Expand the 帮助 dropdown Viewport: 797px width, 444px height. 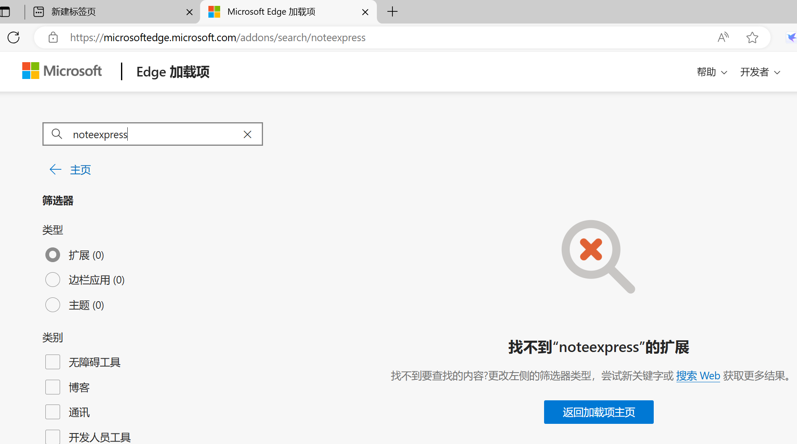pyautogui.click(x=712, y=72)
